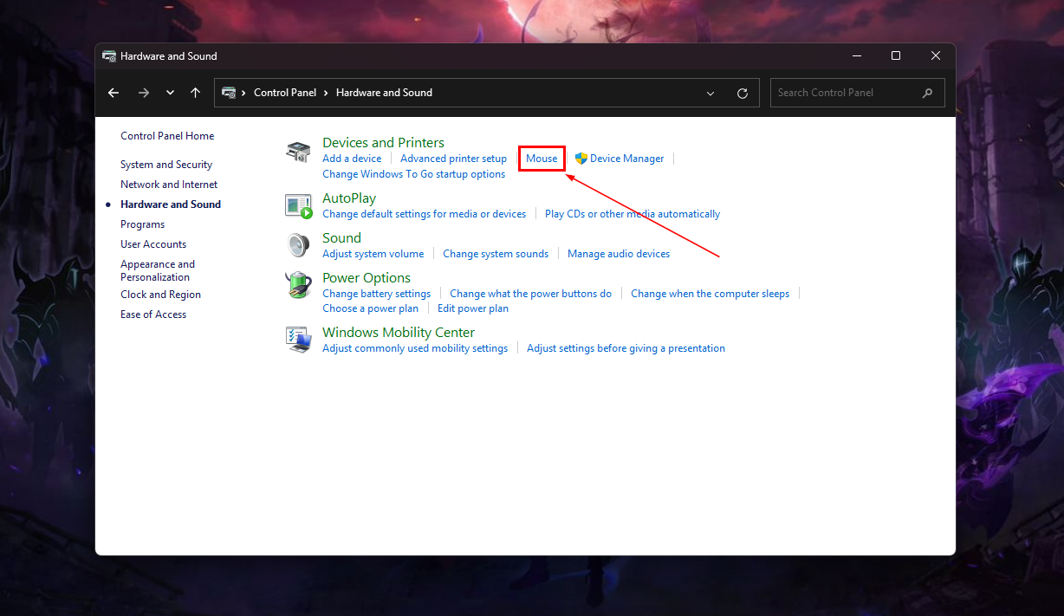
Task: Open the Mouse settings link
Action: (542, 159)
